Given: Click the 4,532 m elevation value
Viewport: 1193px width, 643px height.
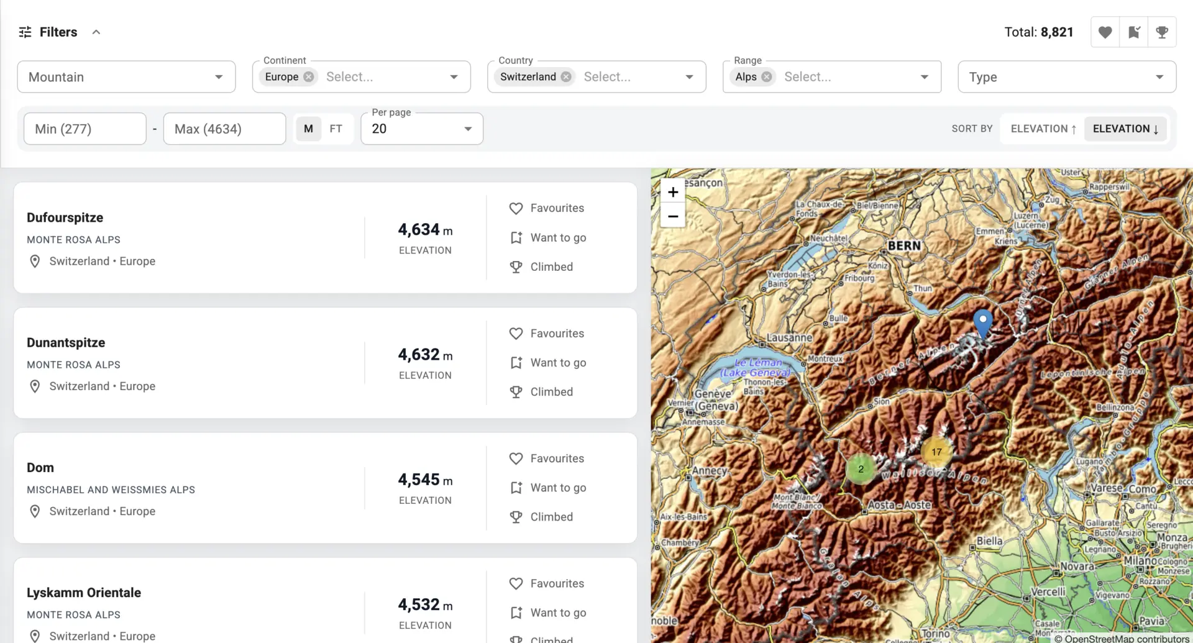Looking at the screenshot, I should (x=426, y=604).
